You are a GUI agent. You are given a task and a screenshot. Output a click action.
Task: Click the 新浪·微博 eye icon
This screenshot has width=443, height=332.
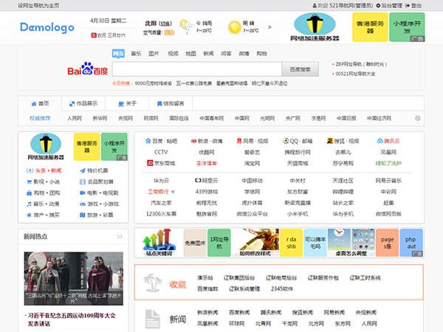click(193, 141)
